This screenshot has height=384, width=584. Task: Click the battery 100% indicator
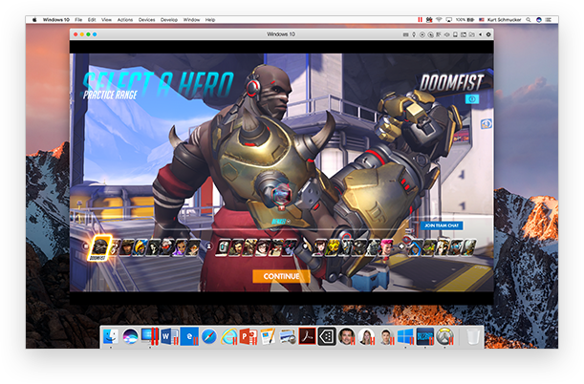click(x=465, y=20)
